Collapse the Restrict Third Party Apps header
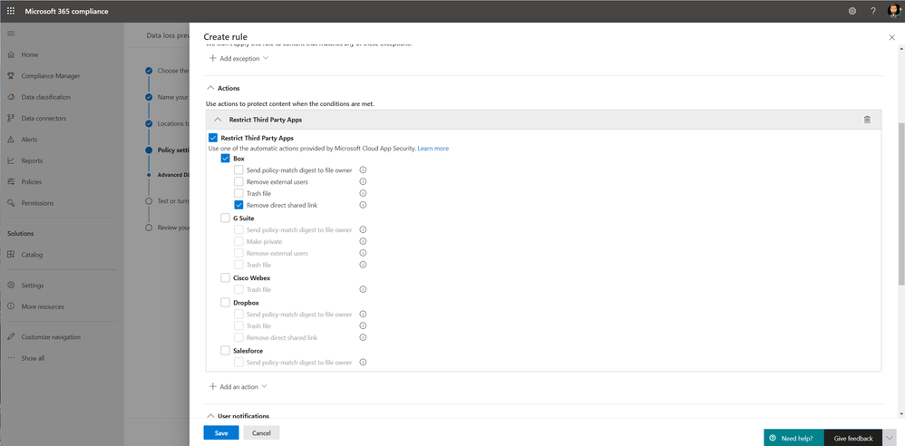The width and height of the screenshot is (905, 446). [218, 120]
